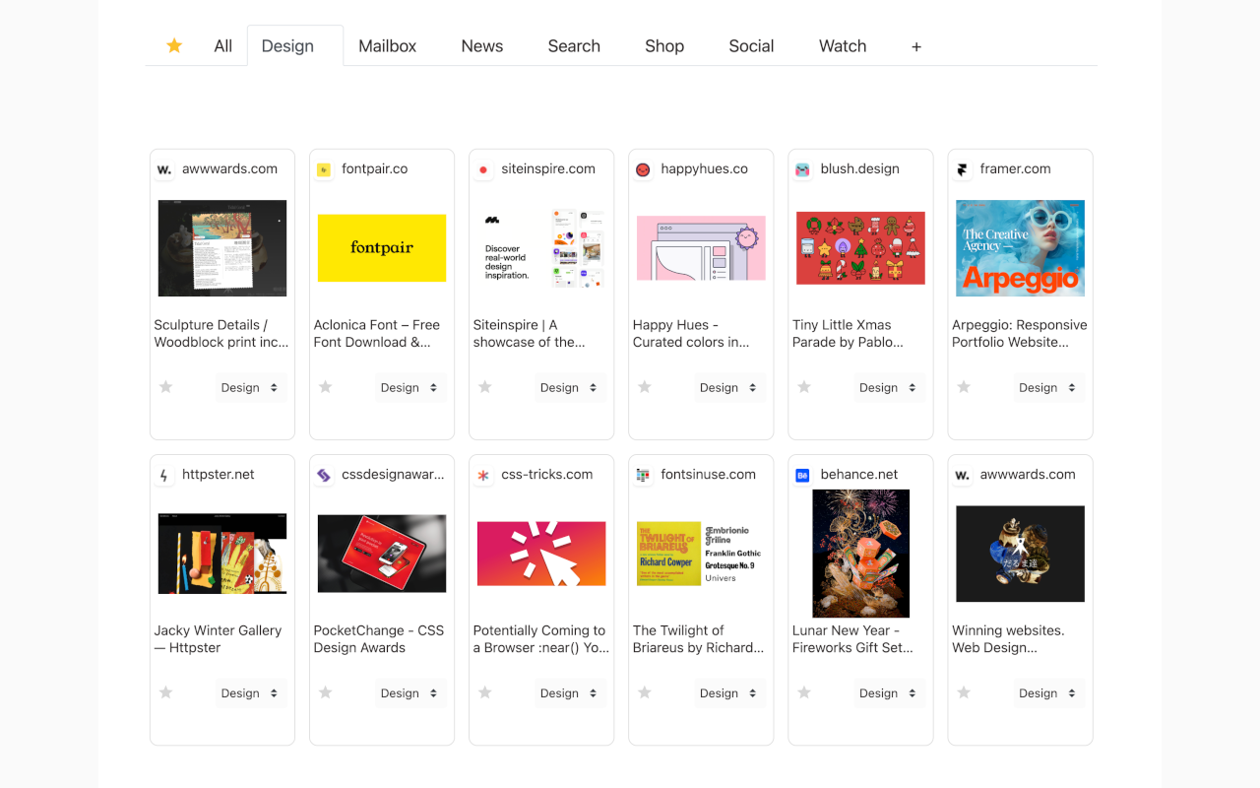
Task: Click the css-tricks.com asterisk favicon
Action: [483, 475]
